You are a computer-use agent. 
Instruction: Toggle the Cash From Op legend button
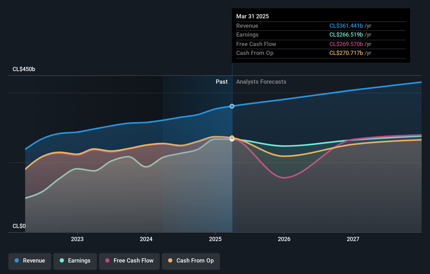pos(191,261)
